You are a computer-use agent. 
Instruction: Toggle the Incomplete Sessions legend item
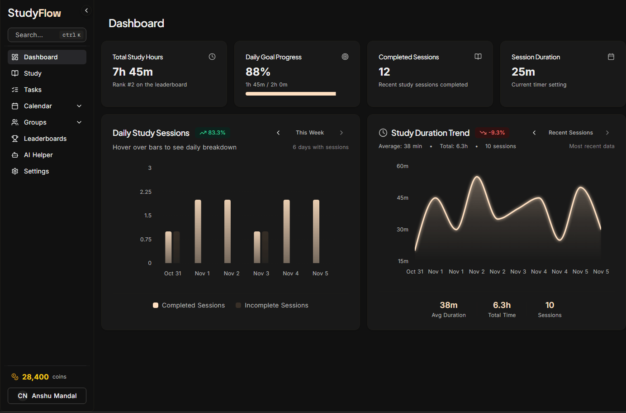(272, 305)
